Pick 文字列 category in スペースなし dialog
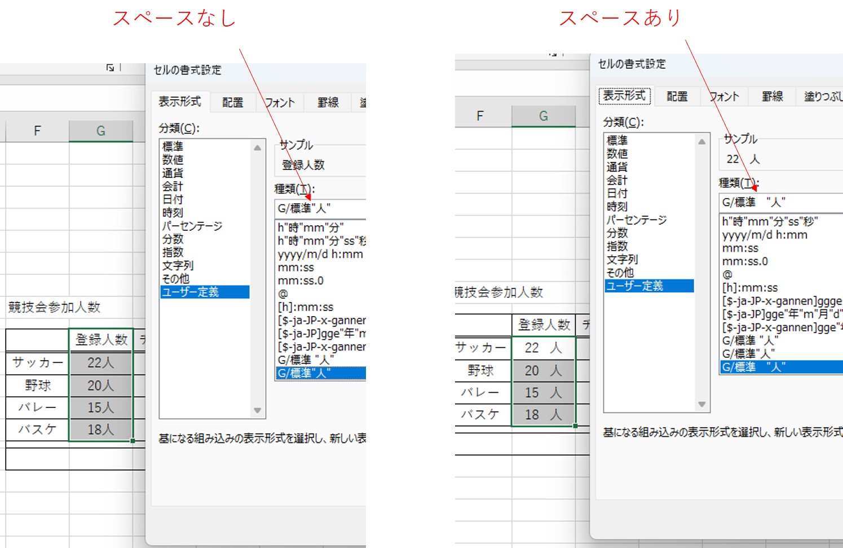The image size is (843, 548). (x=178, y=265)
